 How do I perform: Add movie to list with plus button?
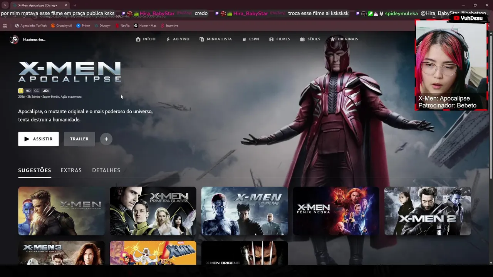click(106, 139)
